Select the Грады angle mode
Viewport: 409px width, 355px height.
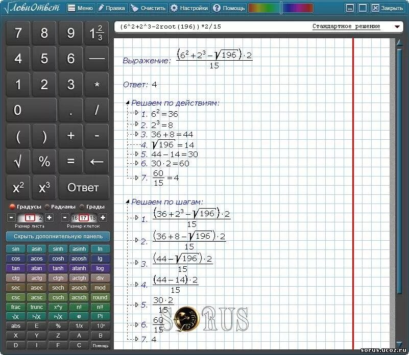(x=92, y=207)
